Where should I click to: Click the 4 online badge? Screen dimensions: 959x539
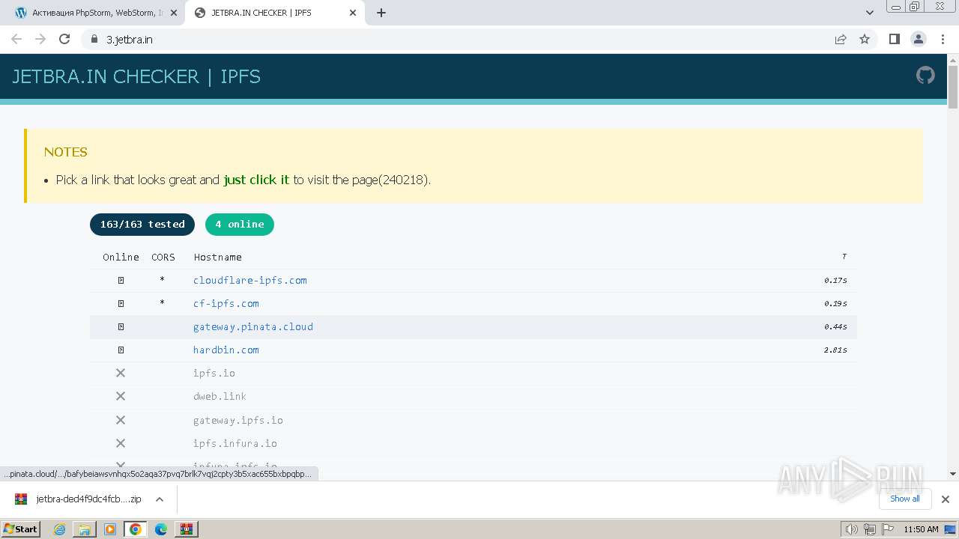(240, 225)
